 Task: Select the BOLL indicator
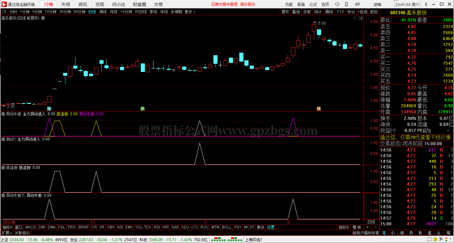pos(227,227)
